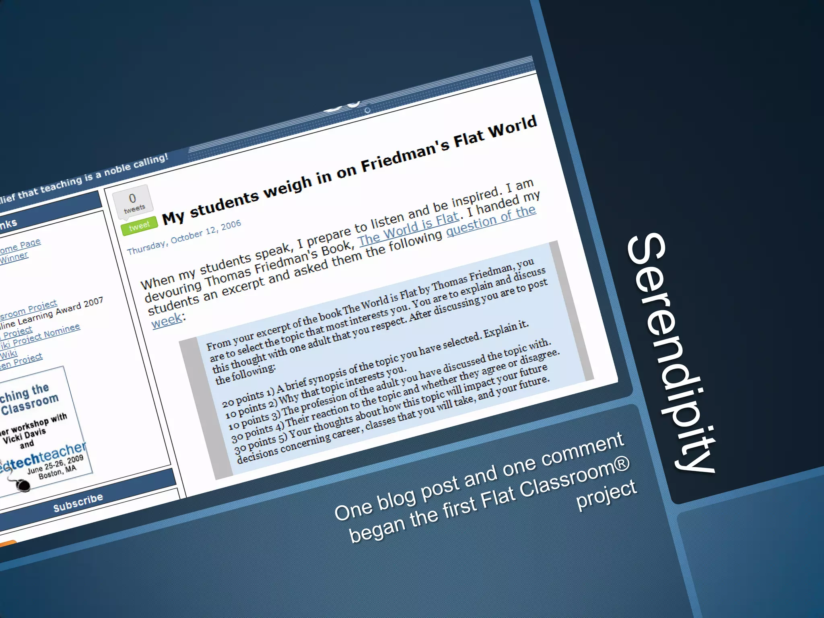Click the computer mouse icon in workshop ad
The width and height of the screenshot is (824, 618).
click(23, 483)
